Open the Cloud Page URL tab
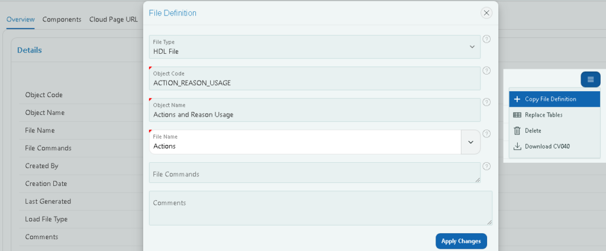Screen dimensions: 606x251 pyautogui.click(x=113, y=20)
